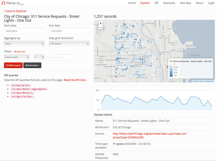Click the daily update frequency value
Screen dimensions: 217x161
coord(116,154)
